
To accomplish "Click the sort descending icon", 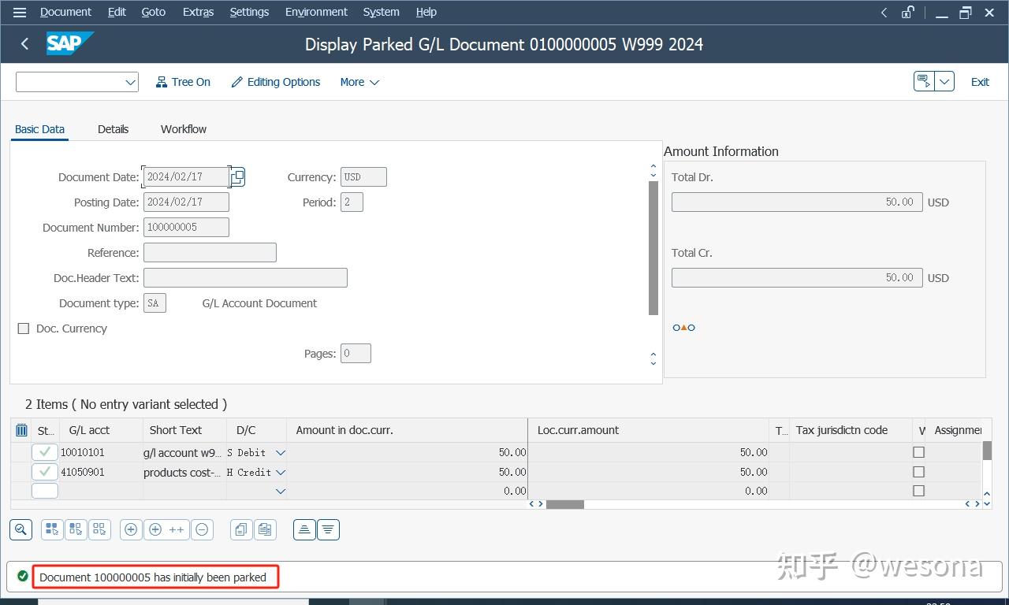I will (x=328, y=529).
